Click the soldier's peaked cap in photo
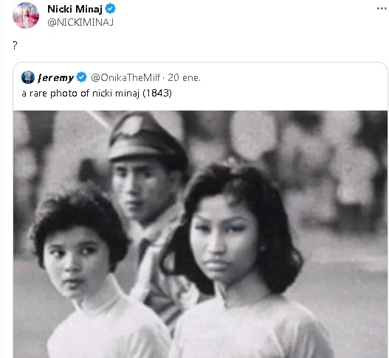The width and height of the screenshot is (389, 358). click(145, 138)
